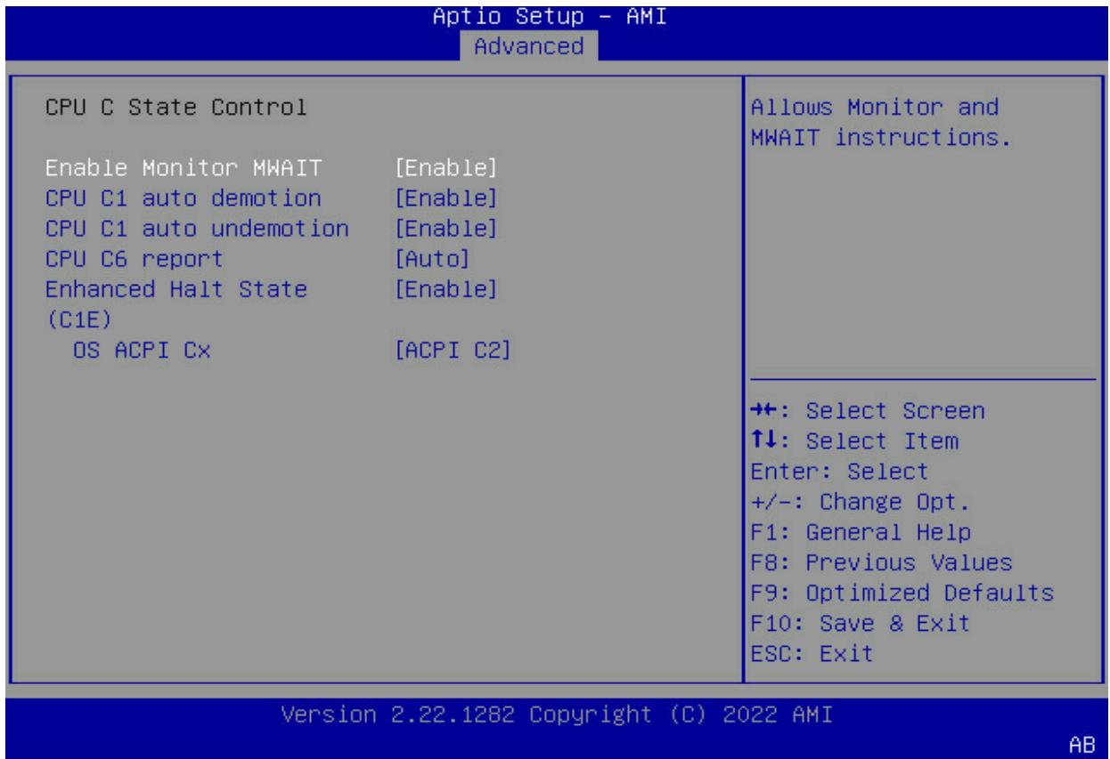This screenshot has height=759, width=1110.
Task: Click the Aptio Setup - AMI title
Action: (x=555, y=15)
